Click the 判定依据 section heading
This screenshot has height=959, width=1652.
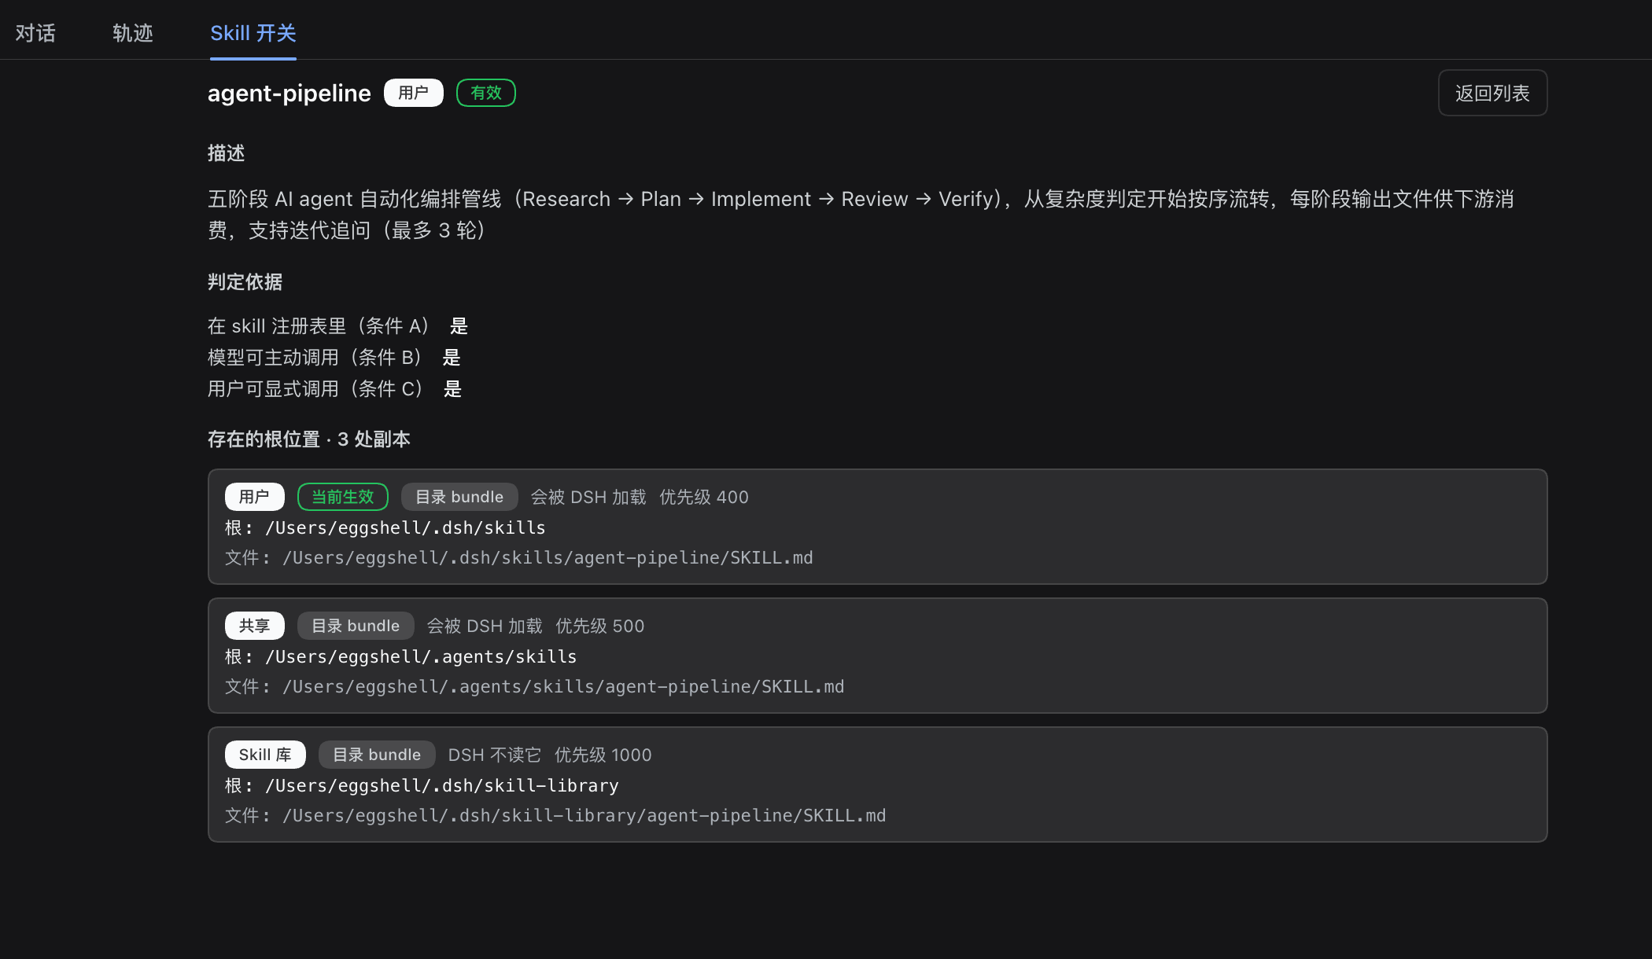(245, 281)
